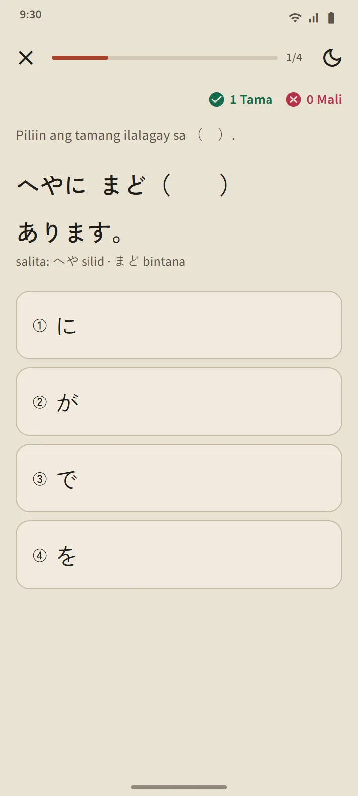358x796 pixels.
Task: Toggle dark mode with the moon icon
Action: [x=332, y=58]
